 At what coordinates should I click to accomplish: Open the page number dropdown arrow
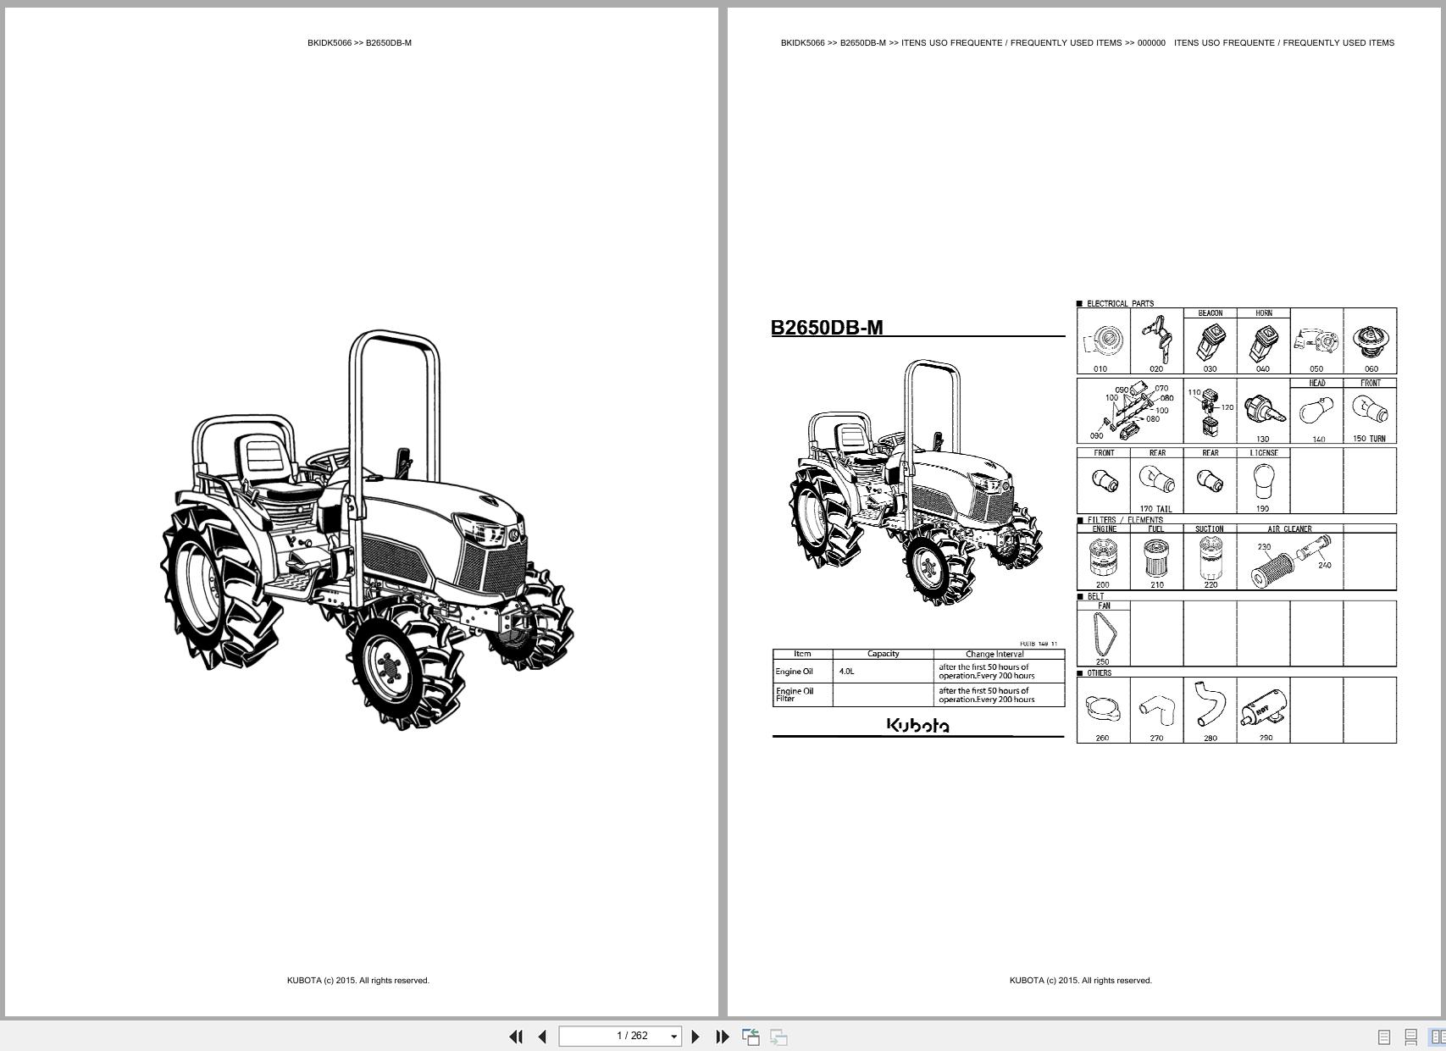pyautogui.click(x=674, y=1037)
